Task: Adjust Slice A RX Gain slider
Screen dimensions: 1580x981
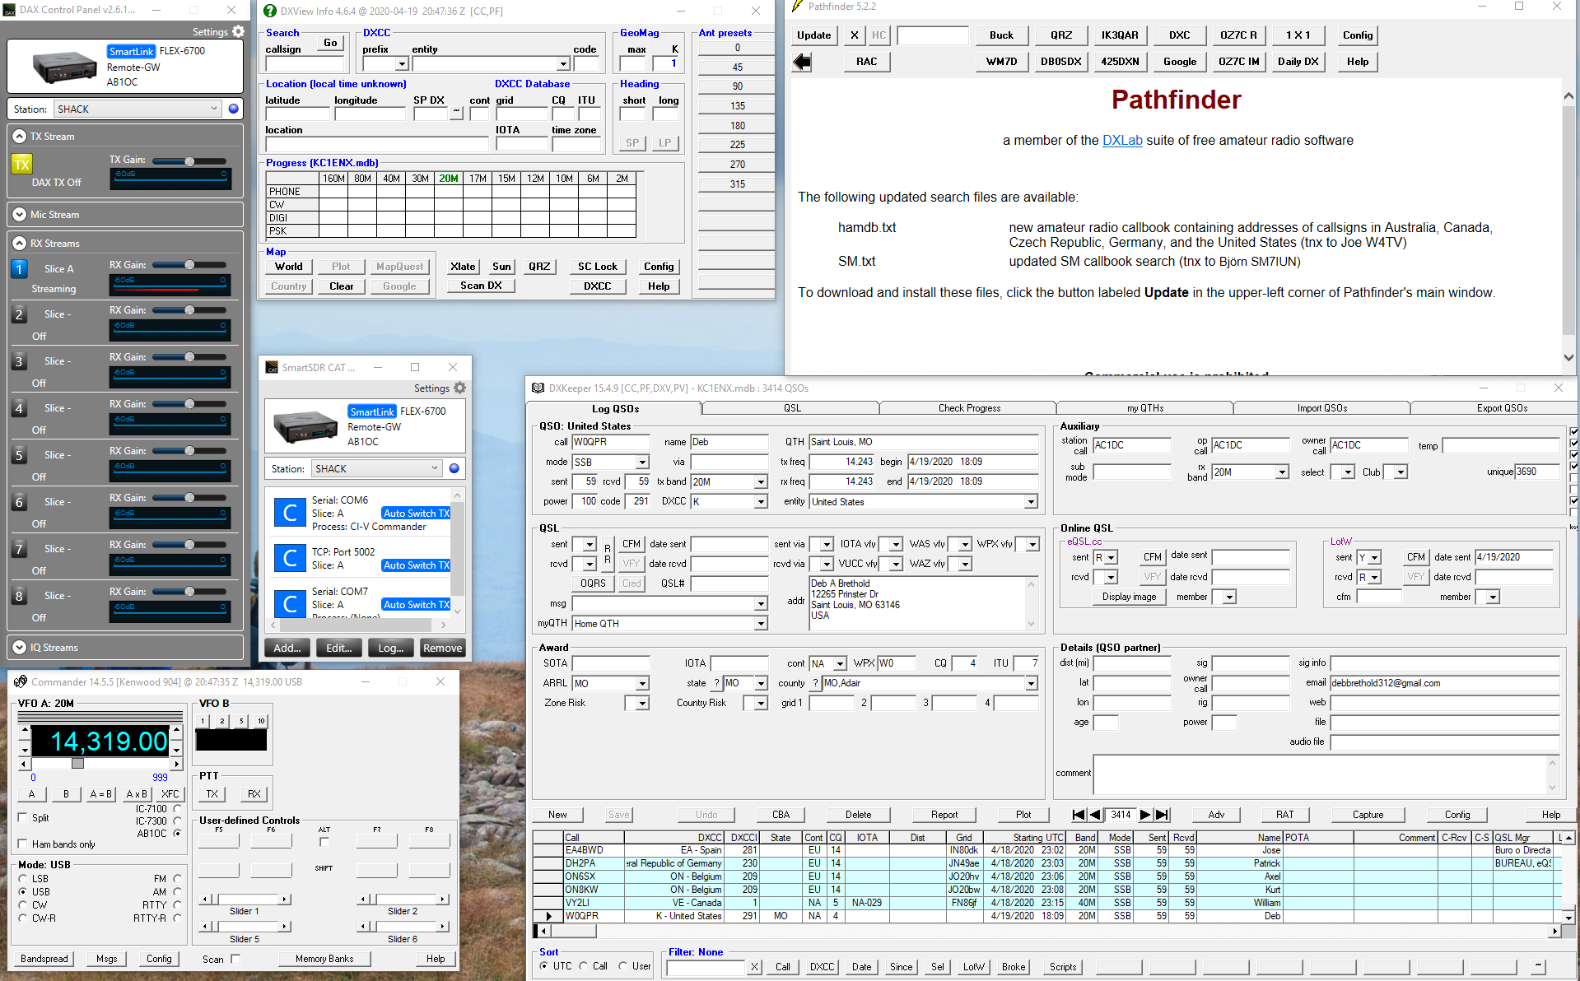Action: click(189, 265)
